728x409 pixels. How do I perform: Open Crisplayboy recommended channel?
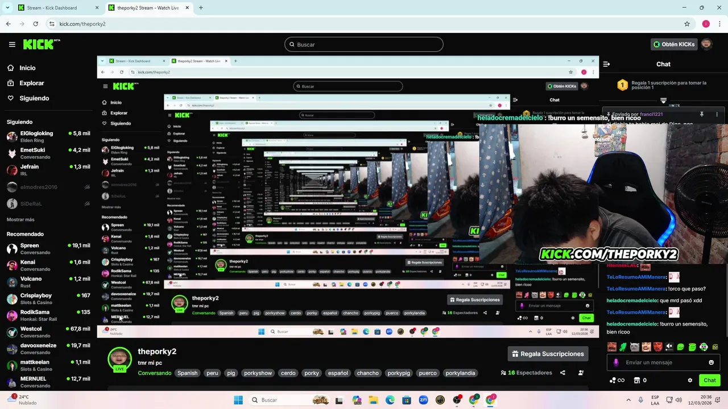48,299
